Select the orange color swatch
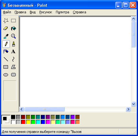Image resolution: width=138 pixels, height=136 pixels. click(x=78, y=122)
